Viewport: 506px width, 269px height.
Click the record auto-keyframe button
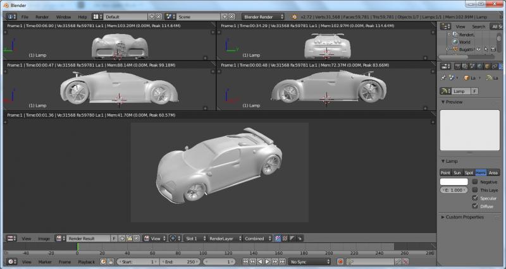[x=340, y=261]
